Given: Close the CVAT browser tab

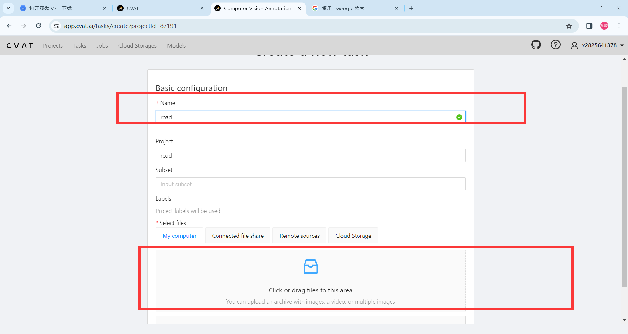Looking at the screenshot, I should [202, 8].
